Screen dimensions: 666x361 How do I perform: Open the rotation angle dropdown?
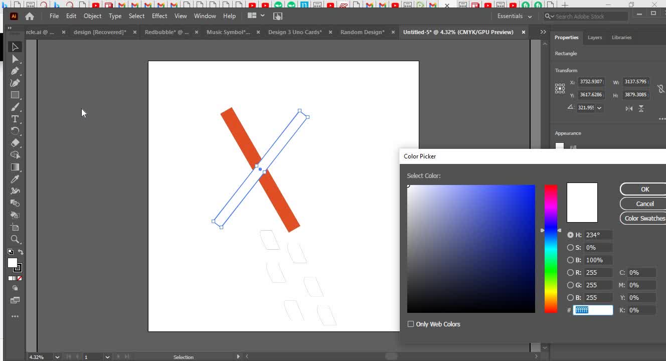(599, 108)
